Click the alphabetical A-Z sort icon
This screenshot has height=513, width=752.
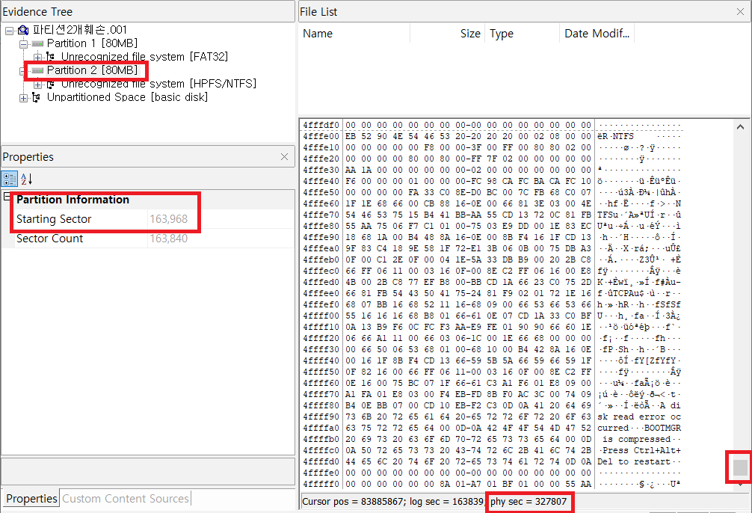[25, 179]
